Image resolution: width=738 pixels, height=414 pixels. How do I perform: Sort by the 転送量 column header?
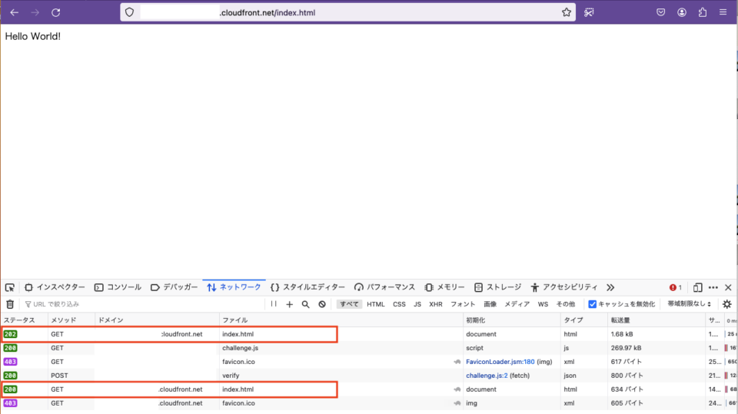coord(657,320)
